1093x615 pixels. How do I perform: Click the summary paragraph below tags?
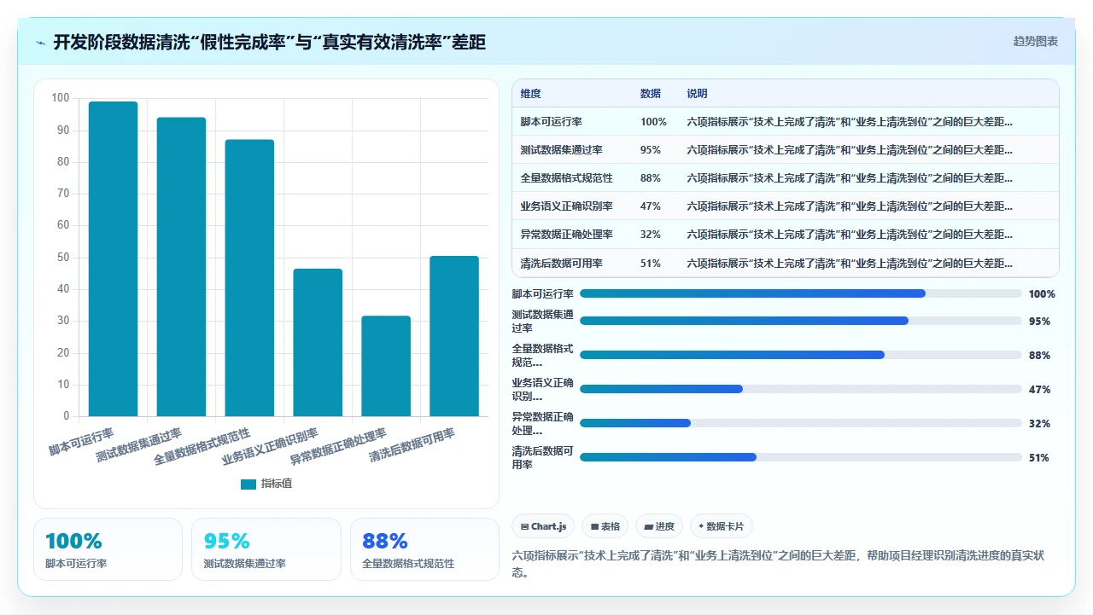[778, 564]
